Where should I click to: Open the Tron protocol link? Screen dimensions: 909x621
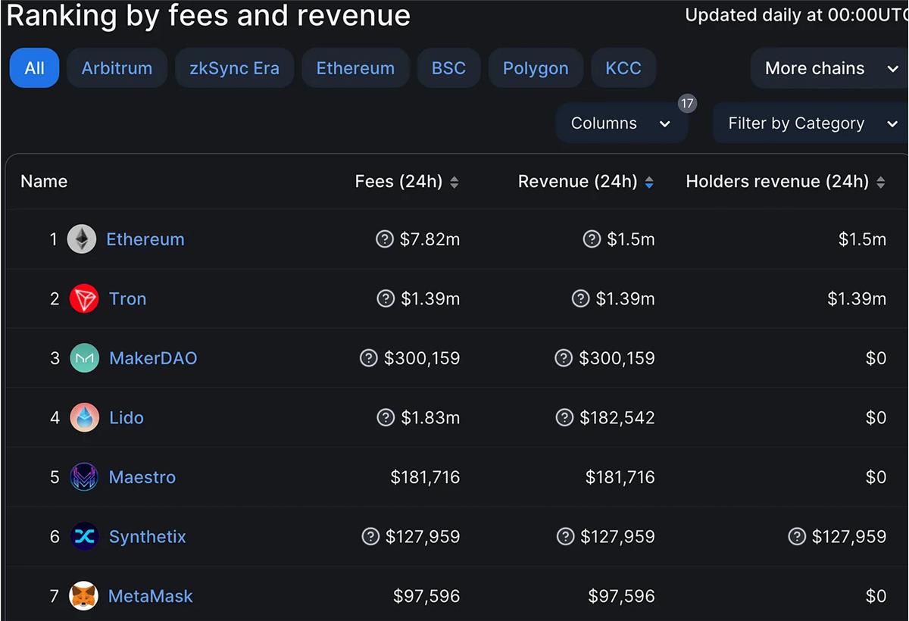click(x=127, y=299)
